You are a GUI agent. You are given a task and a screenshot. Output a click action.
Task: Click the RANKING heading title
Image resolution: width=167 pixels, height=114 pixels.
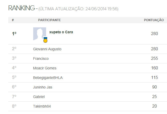(22, 8)
